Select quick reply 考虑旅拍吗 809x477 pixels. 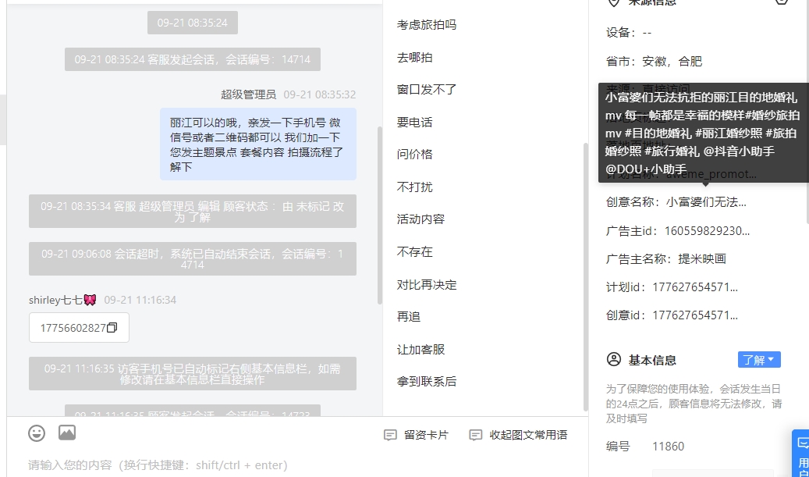pos(426,25)
